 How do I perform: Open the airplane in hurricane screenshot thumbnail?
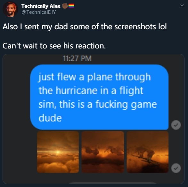click(148, 152)
